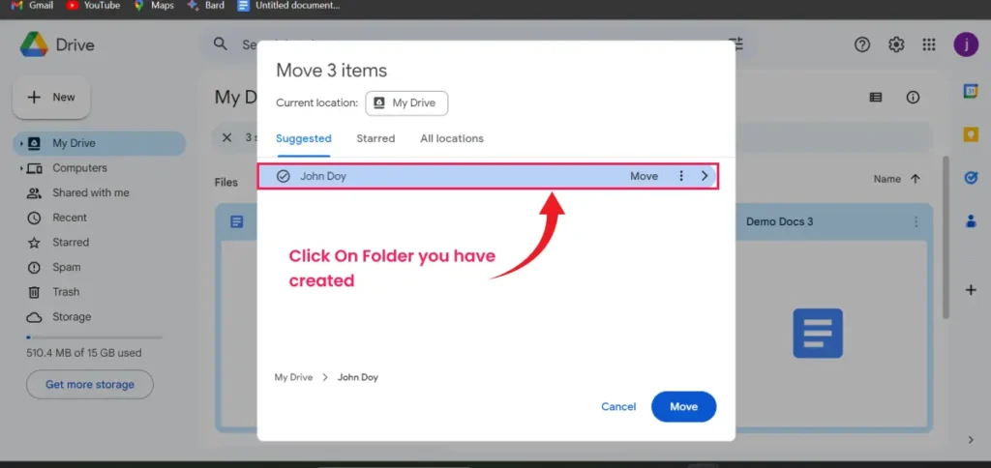Switch to list layout view
Image resolution: width=991 pixels, height=468 pixels.
[876, 98]
